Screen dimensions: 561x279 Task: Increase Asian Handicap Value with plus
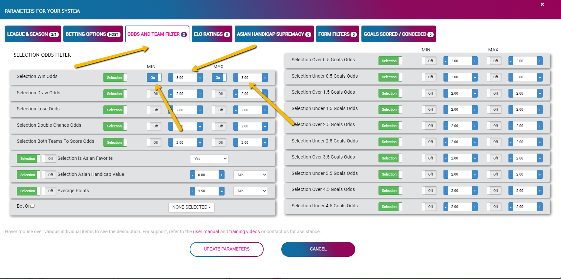pos(222,175)
